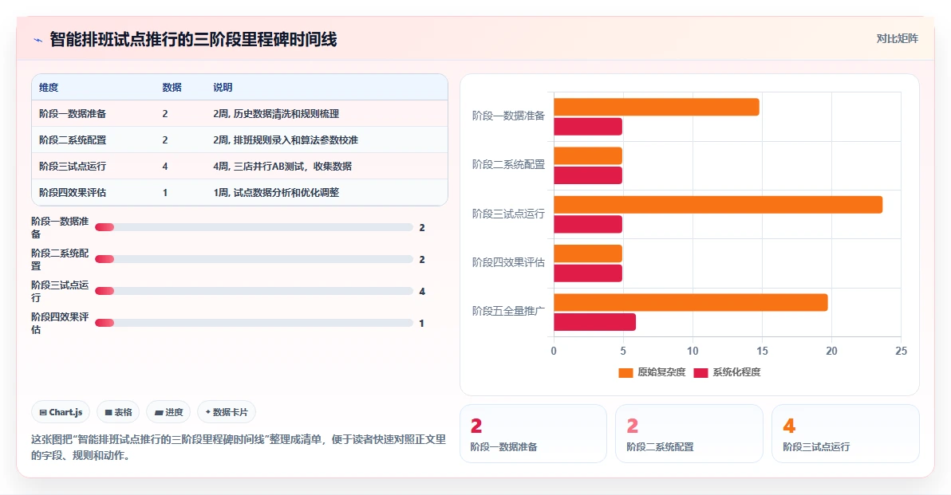This screenshot has height=495, width=951.
Task: Click red bar for 阶段二系统配置
Action: click(x=588, y=175)
